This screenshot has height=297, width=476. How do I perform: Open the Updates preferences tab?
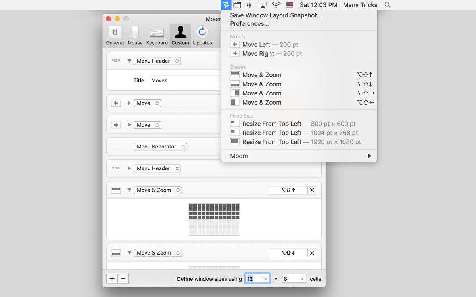pos(202,36)
